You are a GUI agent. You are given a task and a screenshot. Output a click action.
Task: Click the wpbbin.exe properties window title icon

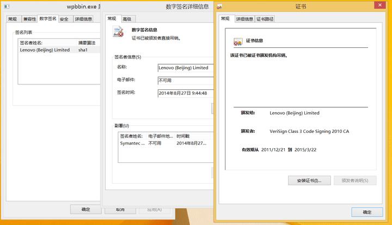point(7,7)
